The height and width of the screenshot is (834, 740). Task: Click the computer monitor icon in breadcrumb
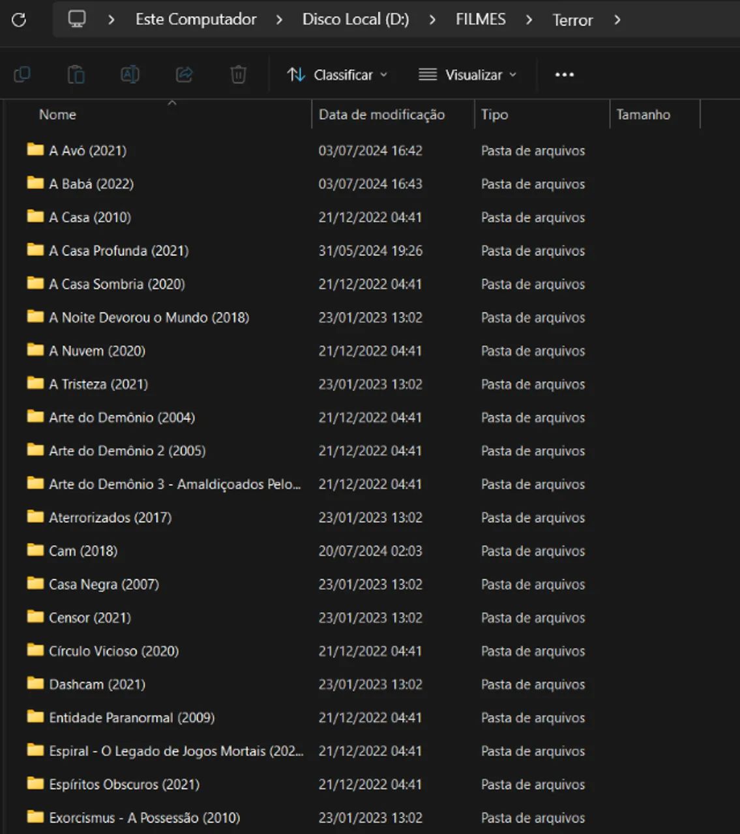click(77, 20)
